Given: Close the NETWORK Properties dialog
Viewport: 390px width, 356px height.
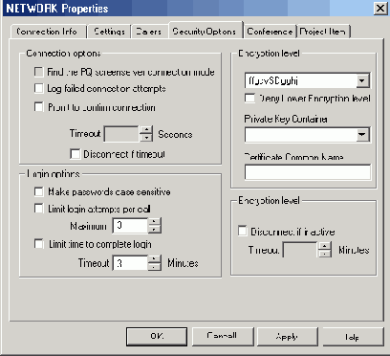Looking at the screenshot, I should click(380, 8).
